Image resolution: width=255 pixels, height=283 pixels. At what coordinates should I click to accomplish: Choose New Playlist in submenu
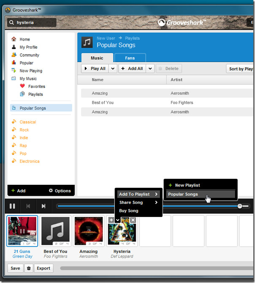point(201,185)
